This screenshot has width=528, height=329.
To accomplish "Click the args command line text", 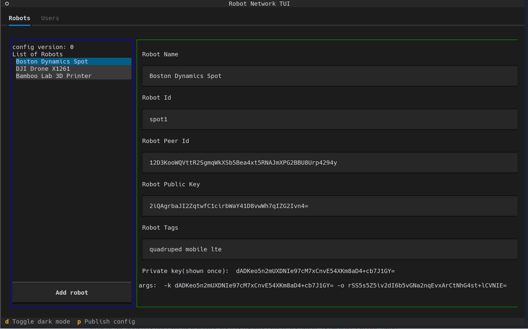I will 322,285.
